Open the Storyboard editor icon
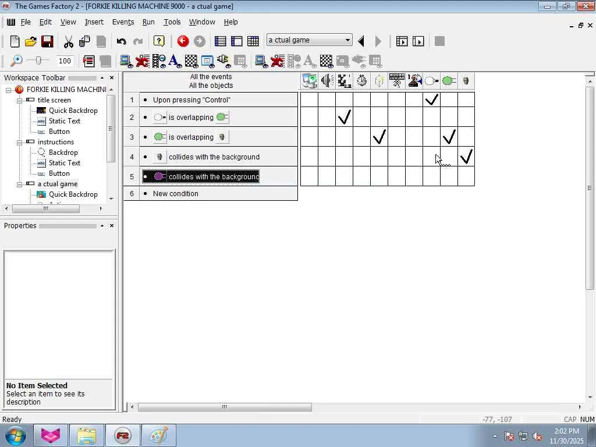This screenshot has height=447, width=596. pos(220,41)
